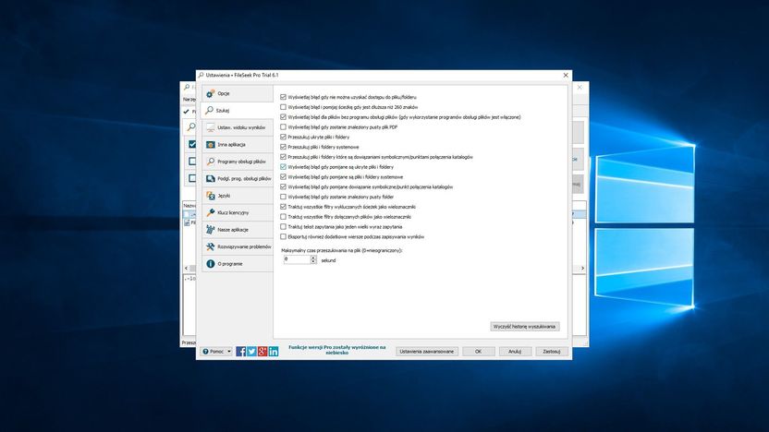Click the Nasze aplikacje icon
Viewport: 769px width, 432px height.
211,230
